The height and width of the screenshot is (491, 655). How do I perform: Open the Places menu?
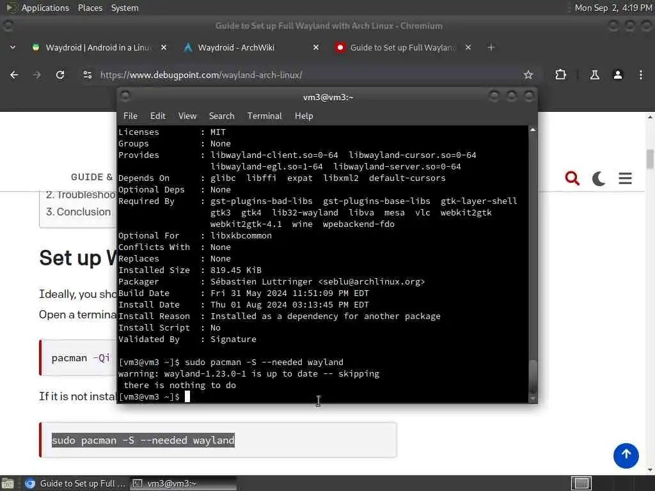[90, 8]
